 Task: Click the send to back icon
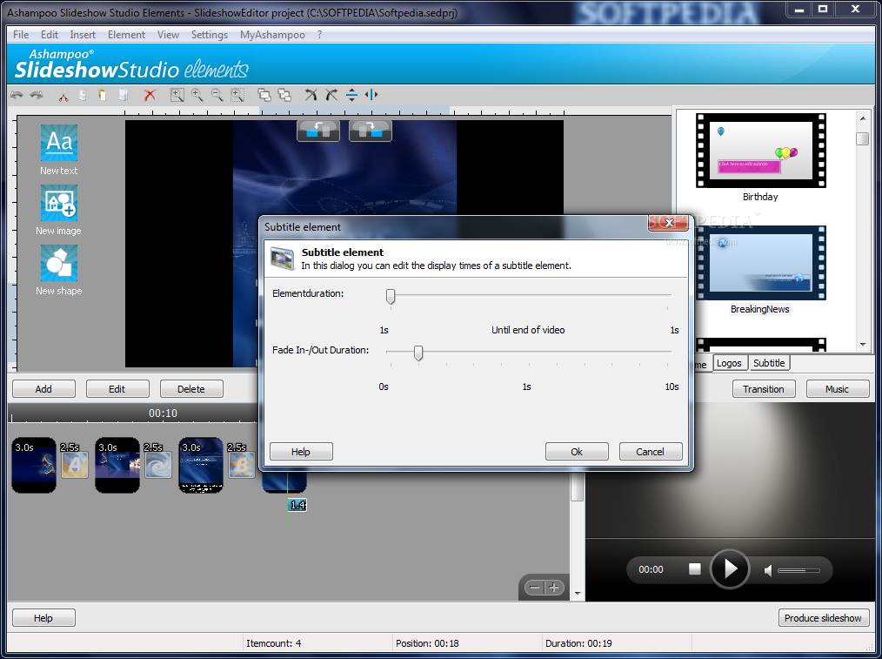pos(284,95)
